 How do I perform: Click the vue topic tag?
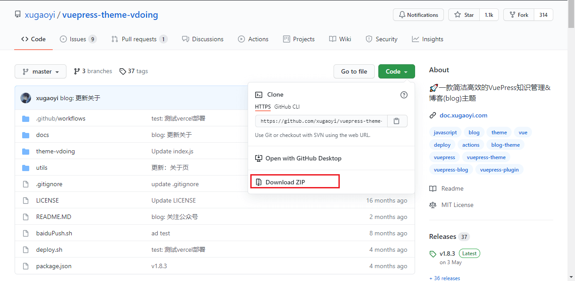click(523, 133)
